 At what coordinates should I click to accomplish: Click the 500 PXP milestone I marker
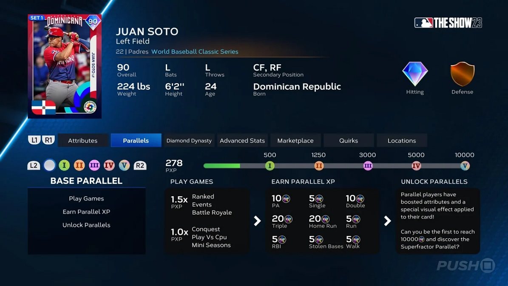tap(270, 166)
